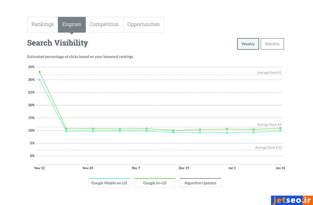Switch chart to Monthly view

click(272, 44)
